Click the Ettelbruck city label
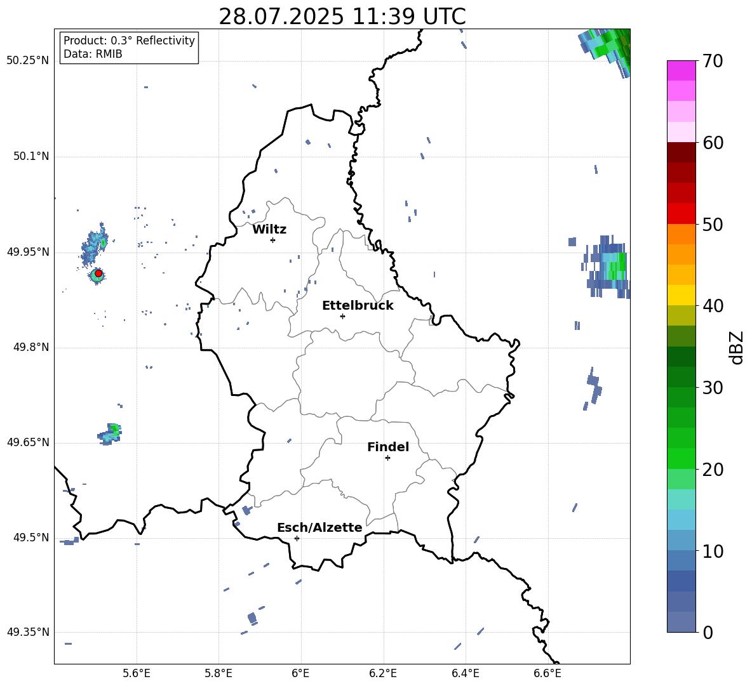752x686 pixels. click(358, 306)
